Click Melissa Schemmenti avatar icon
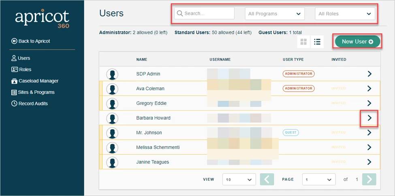The width and height of the screenshot is (395, 196). click(112, 148)
